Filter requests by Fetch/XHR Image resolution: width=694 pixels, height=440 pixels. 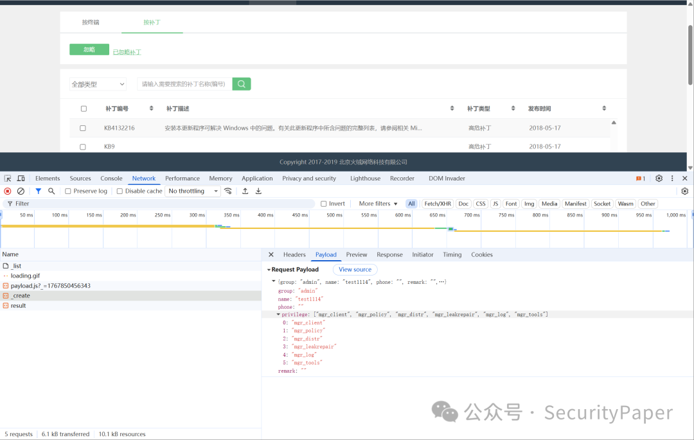click(438, 204)
